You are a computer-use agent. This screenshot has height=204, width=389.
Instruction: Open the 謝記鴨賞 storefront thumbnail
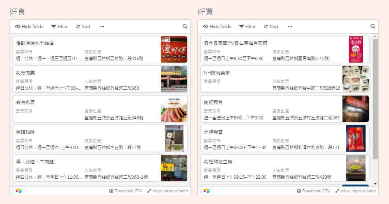356,109
